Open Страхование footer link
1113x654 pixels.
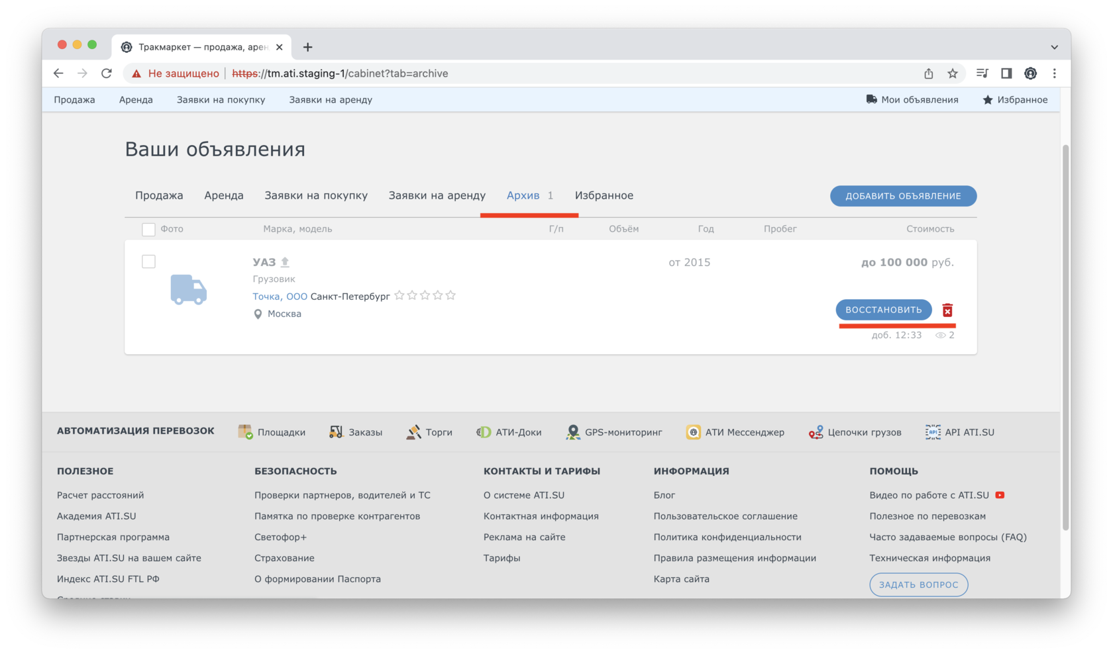284,558
